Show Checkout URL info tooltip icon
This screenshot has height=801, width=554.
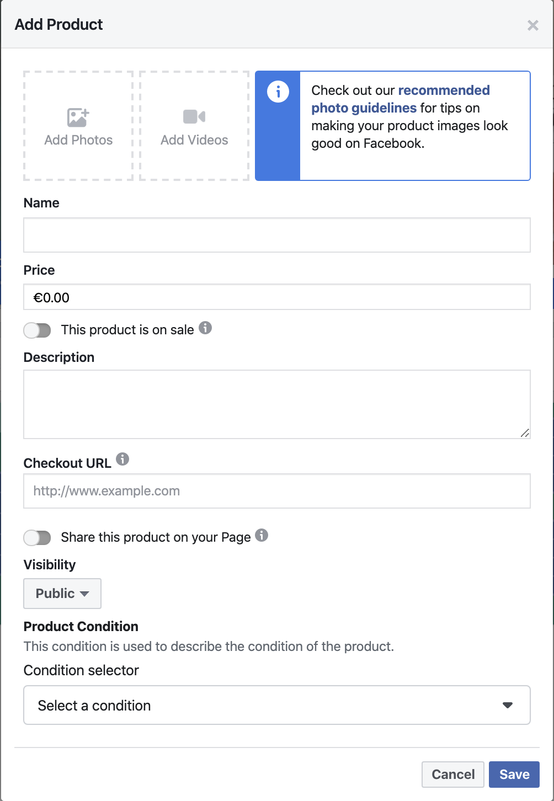[x=122, y=459]
